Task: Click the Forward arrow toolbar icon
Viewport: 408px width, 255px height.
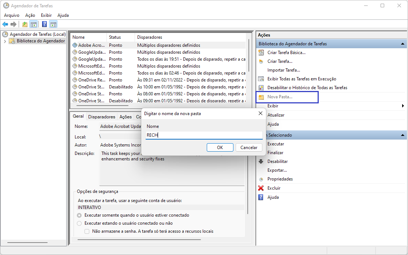Action: click(14, 24)
